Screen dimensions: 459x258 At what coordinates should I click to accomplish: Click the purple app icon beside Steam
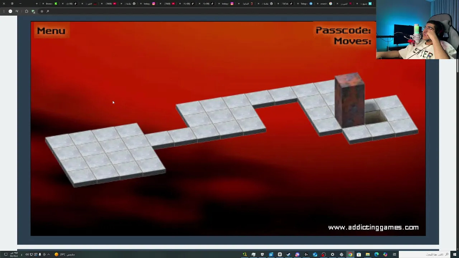pos(297,254)
